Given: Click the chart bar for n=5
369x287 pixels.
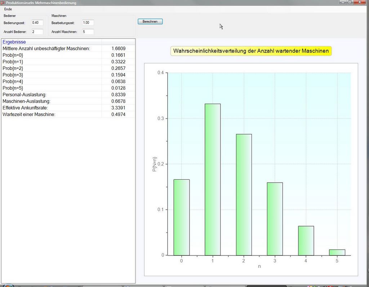Looking at the screenshot, I should (x=337, y=252).
